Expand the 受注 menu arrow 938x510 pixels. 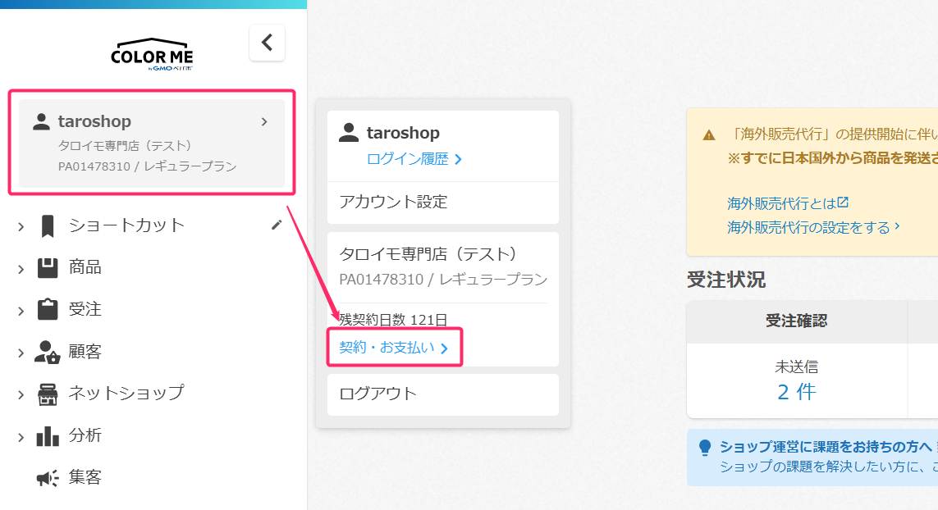21,310
